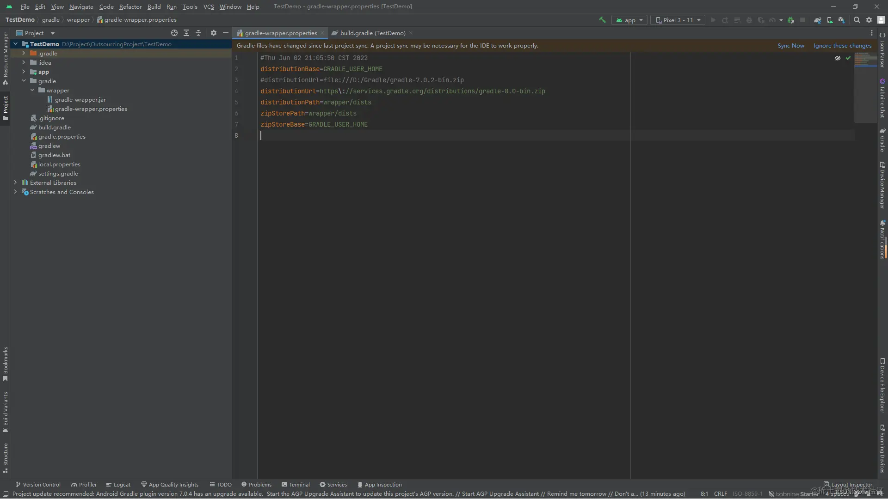The height and width of the screenshot is (499, 888).
Task: Open editor tabs more options menu
Action: (872, 33)
